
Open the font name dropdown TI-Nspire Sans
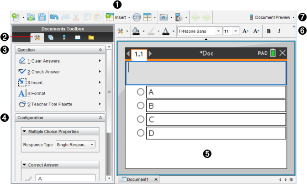pyautogui.click(x=199, y=31)
